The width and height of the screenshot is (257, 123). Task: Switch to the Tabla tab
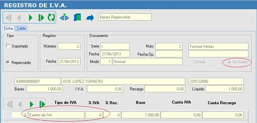[x=21, y=28]
